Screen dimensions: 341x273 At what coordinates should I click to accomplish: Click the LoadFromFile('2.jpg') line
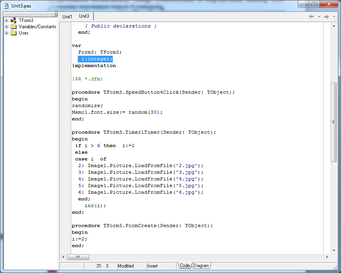point(141,166)
